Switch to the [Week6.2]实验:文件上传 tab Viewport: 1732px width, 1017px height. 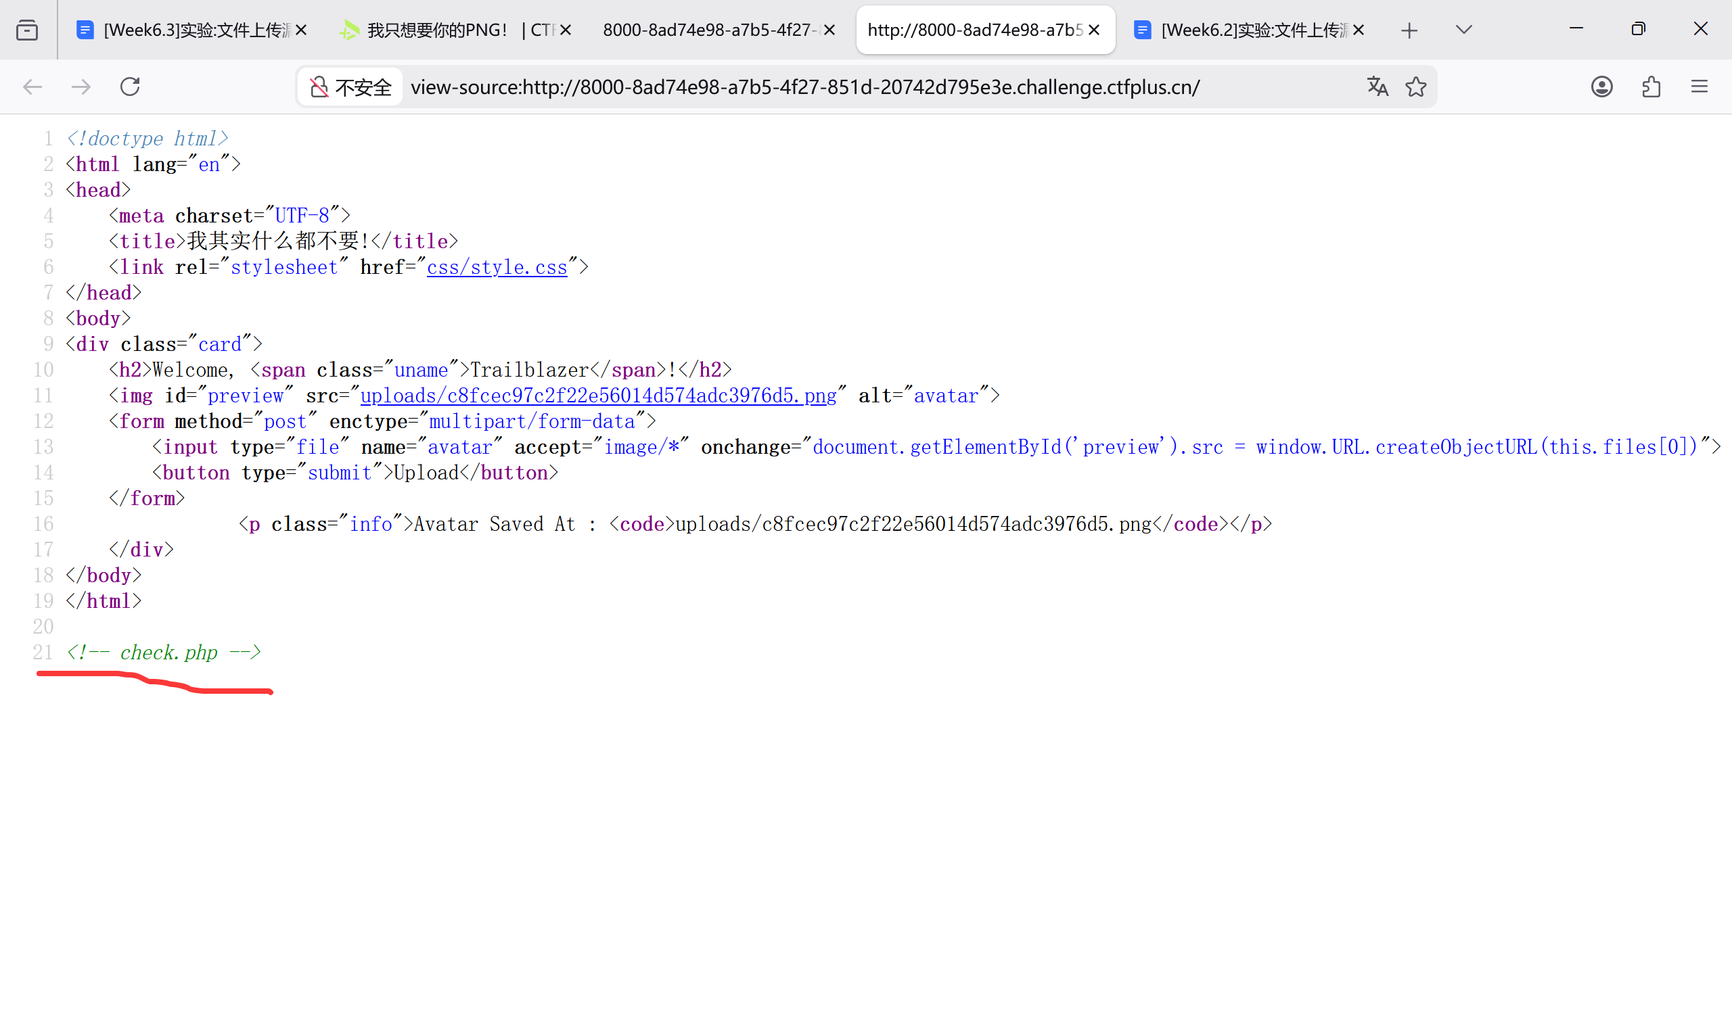coord(1243,30)
